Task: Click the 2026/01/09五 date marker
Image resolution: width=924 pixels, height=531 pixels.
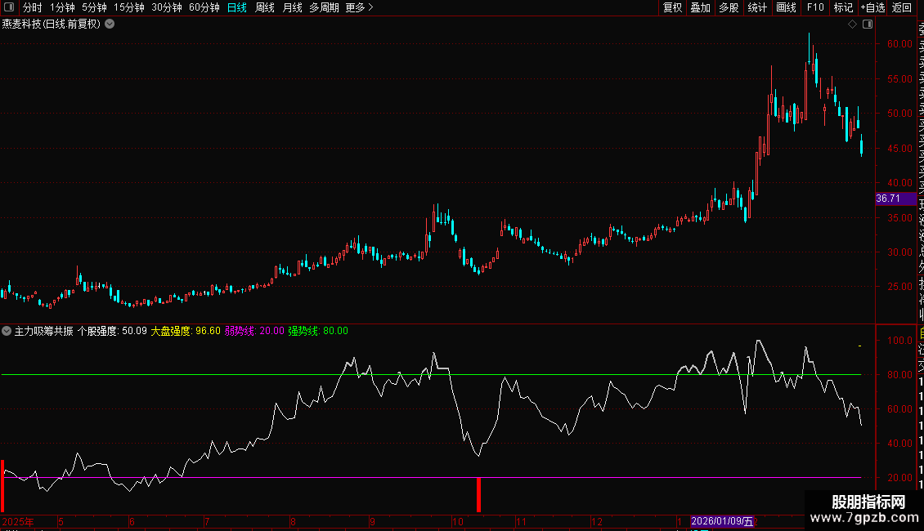Action: coord(722,521)
